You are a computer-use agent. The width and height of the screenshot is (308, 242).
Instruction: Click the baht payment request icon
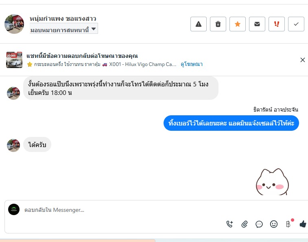click(288, 224)
